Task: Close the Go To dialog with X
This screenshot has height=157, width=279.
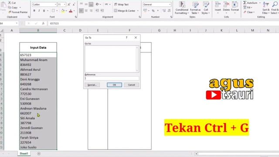Action: click(x=136, y=38)
